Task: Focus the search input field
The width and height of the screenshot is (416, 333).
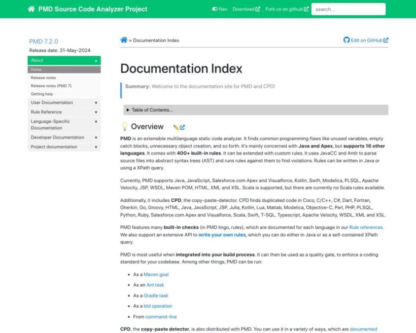Action: (x=348, y=9)
